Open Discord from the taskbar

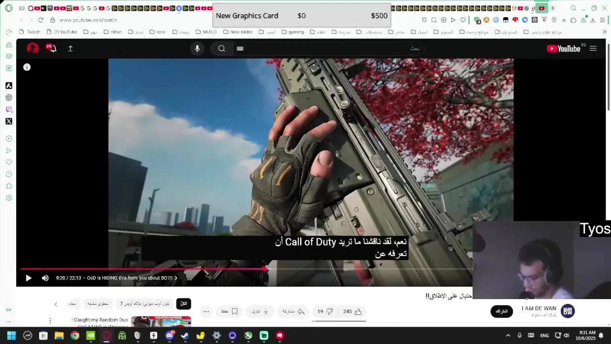tap(169, 335)
